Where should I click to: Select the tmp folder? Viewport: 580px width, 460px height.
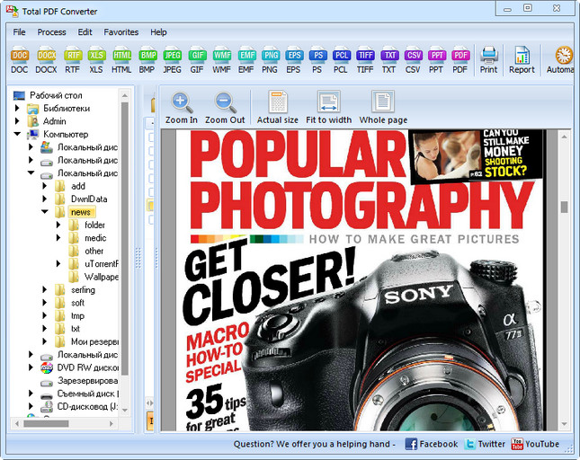[x=77, y=315]
